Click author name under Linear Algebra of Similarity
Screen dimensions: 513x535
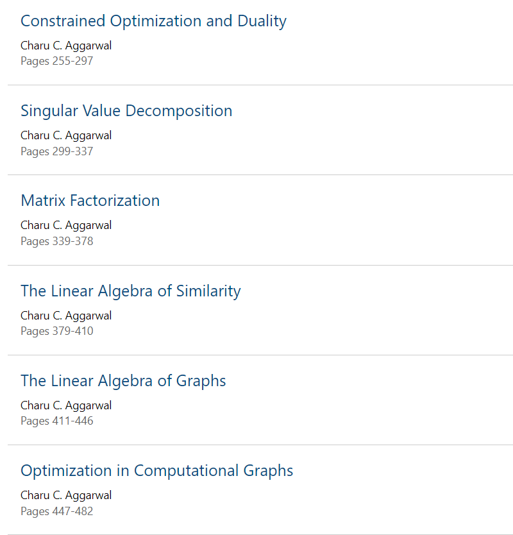66,316
